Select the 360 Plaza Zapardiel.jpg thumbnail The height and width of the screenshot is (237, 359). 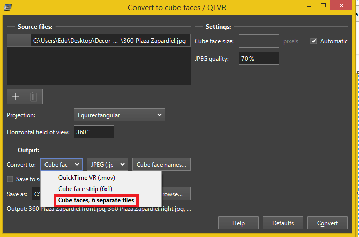tap(19, 41)
